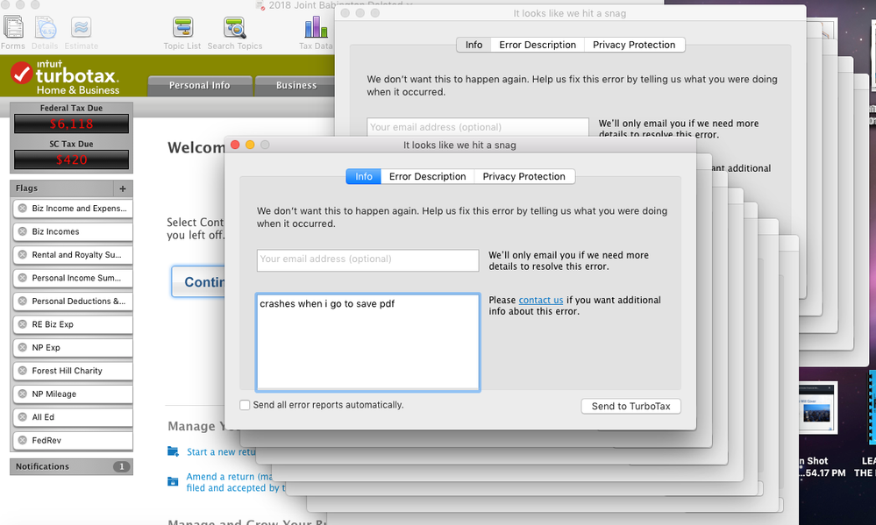Click the Notifications panel header
This screenshot has width=876, height=525.
pos(72,466)
